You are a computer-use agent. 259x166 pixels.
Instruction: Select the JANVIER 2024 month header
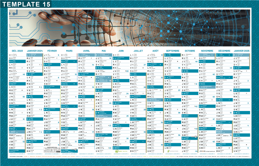click(x=35, y=51)
